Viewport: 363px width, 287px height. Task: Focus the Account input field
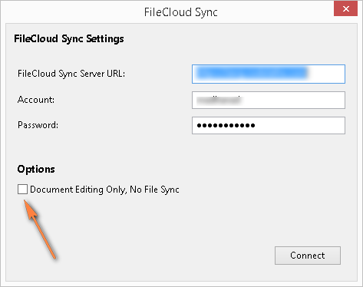[x=269, y=100]
